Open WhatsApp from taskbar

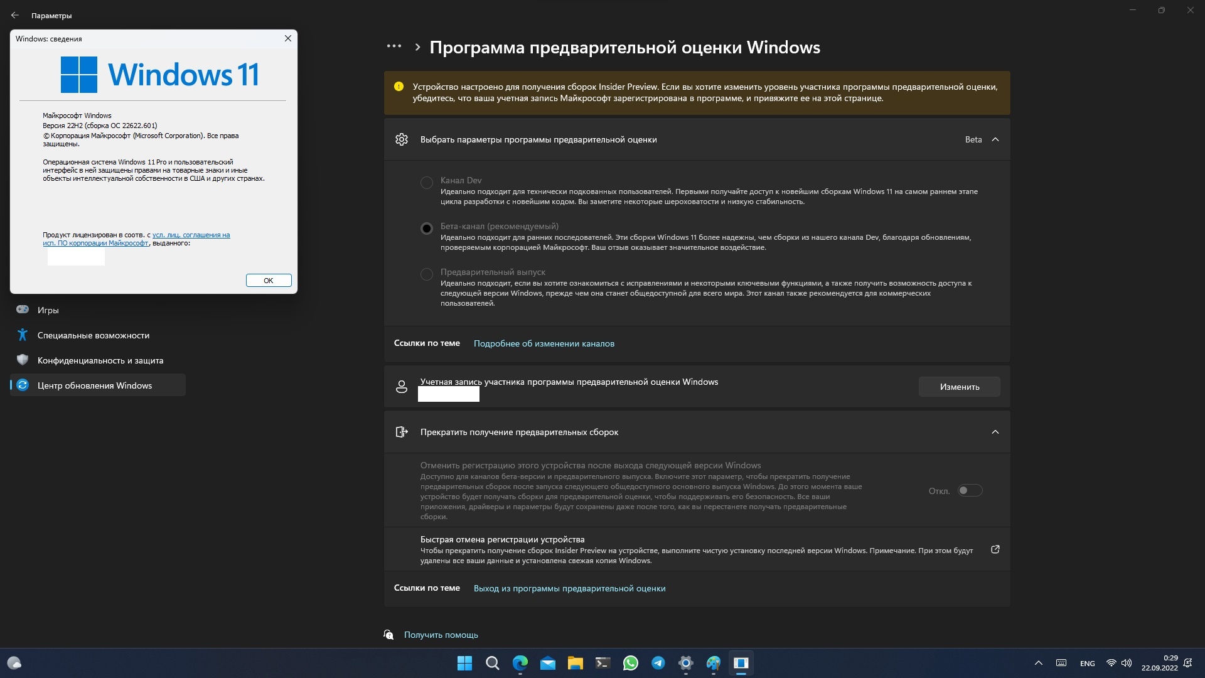631,663
